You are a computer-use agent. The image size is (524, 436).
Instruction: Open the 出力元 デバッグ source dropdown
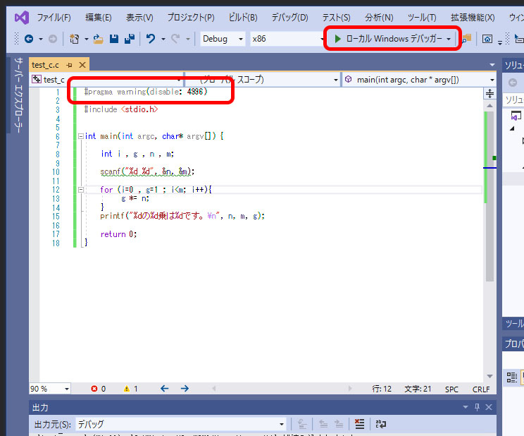click(181, 424)
